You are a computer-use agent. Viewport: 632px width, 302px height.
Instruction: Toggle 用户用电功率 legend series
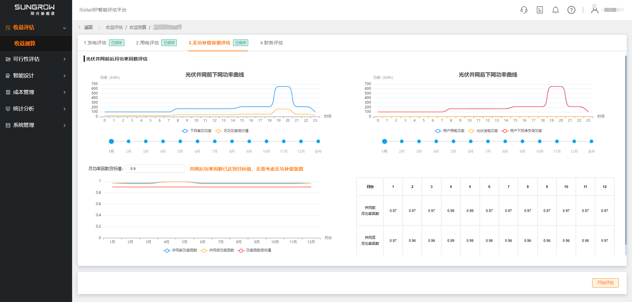coord(449,131)
